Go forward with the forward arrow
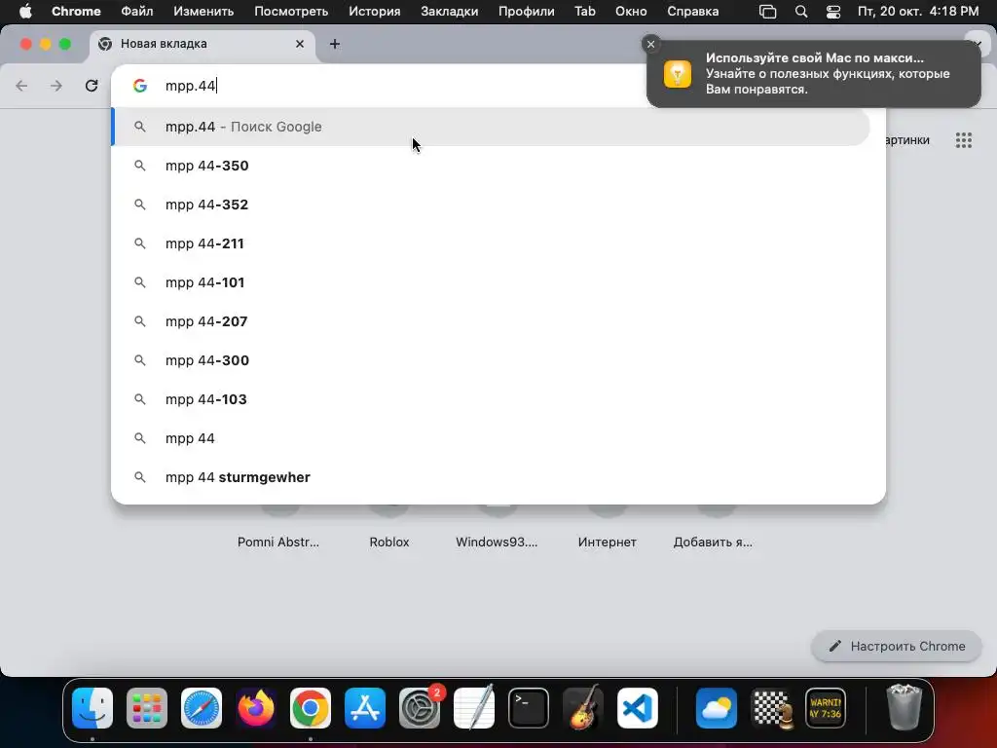This screenshot has height=748, width=997. coord(56,86)
